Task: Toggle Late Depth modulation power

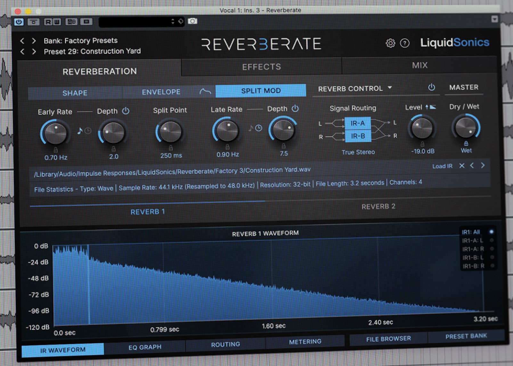Action: click(x=295, y=108)
